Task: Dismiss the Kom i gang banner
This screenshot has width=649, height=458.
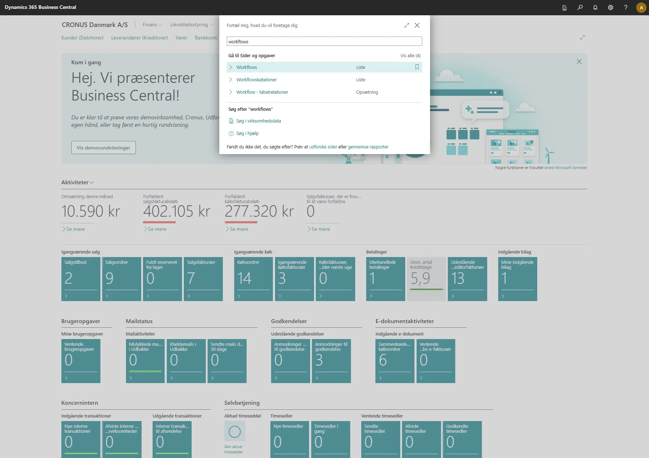Action: (x=579, y=61)
